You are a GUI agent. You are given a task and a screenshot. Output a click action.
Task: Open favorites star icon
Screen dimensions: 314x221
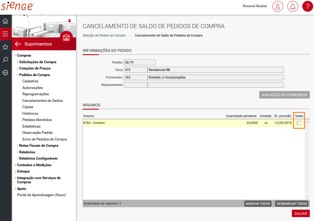[5, 47]
